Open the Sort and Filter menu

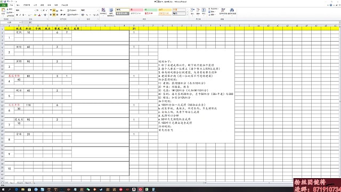[223, 11]
